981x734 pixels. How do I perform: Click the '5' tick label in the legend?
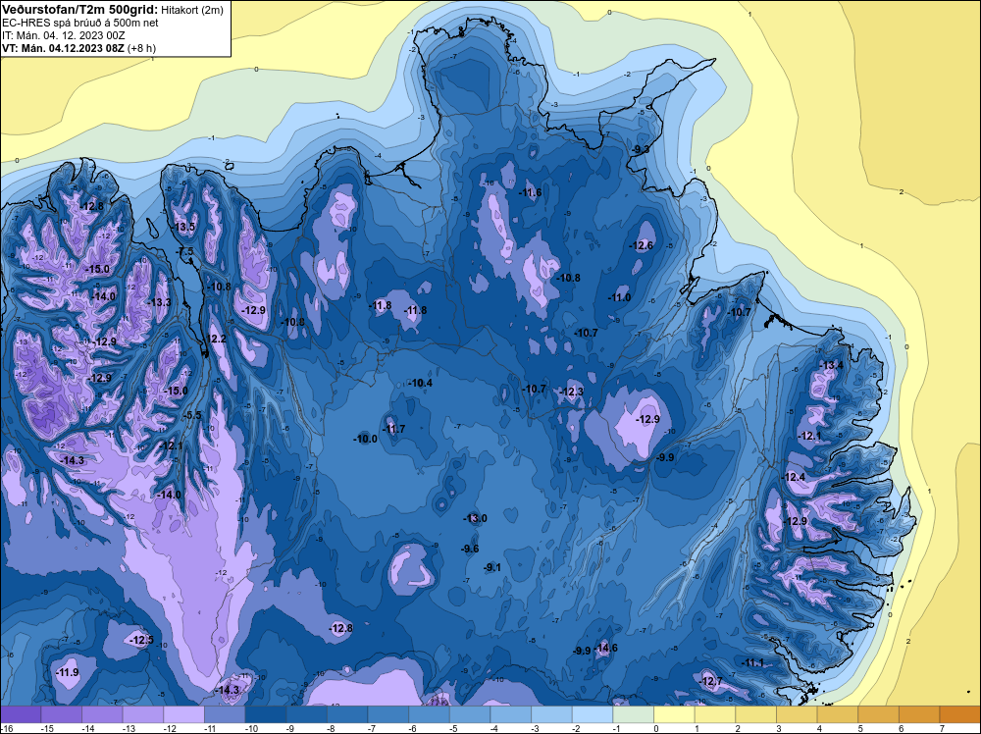(x=859, y=728)
